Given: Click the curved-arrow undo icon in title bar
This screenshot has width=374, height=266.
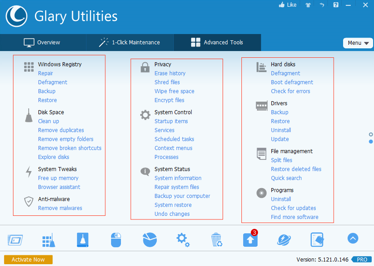Looking at the screenshot, I should coord(322,5).
